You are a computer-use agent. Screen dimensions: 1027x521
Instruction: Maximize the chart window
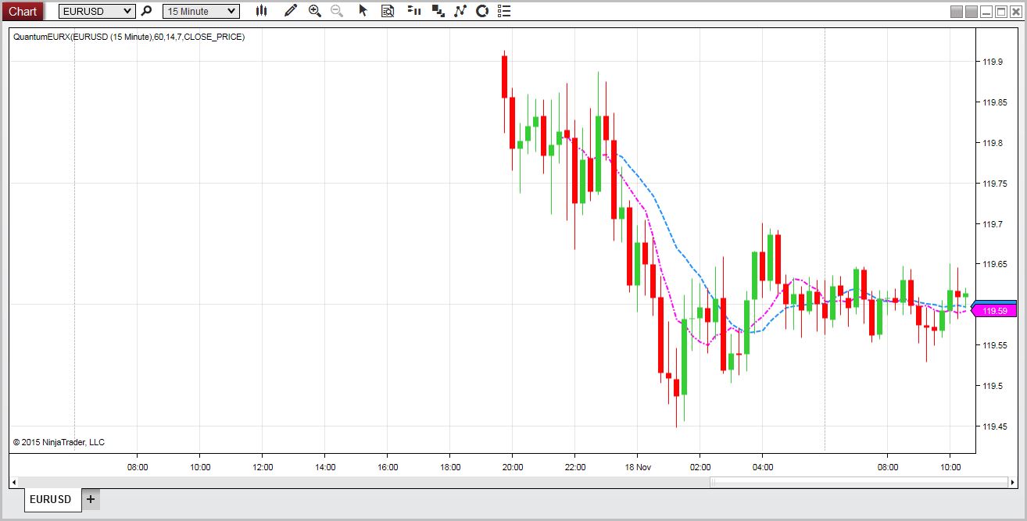pos(1001,12)
